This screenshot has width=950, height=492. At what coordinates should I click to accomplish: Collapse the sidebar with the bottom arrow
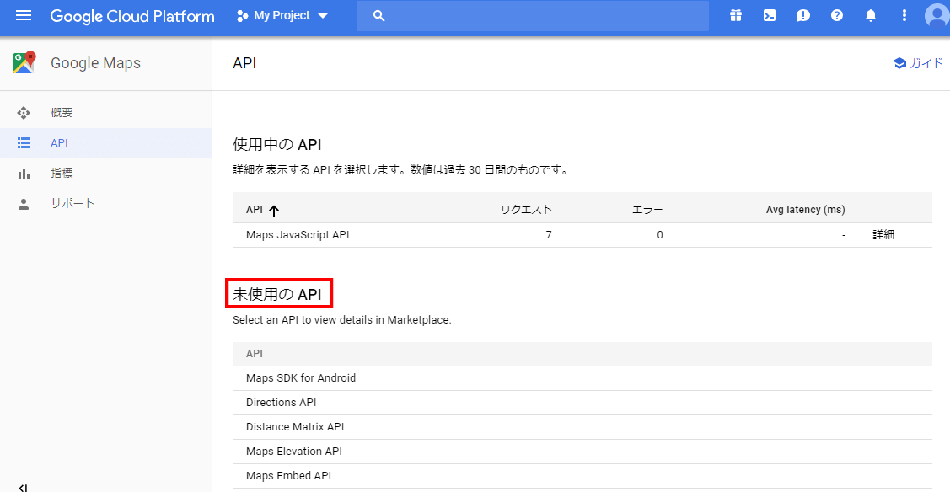point(23,487)
